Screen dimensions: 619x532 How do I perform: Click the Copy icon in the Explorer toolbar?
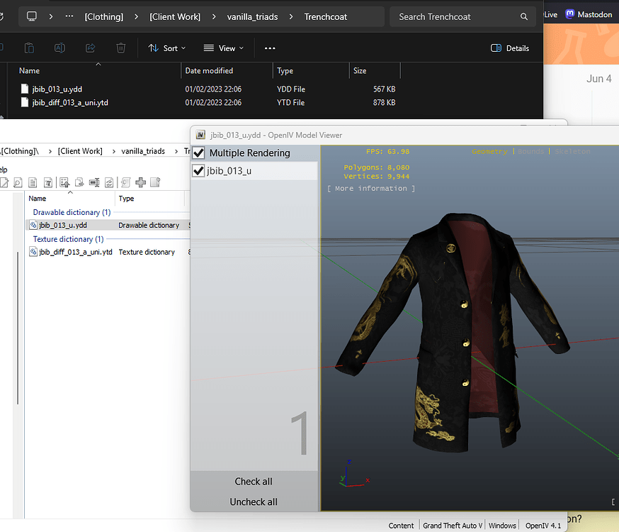click(28, 48)
